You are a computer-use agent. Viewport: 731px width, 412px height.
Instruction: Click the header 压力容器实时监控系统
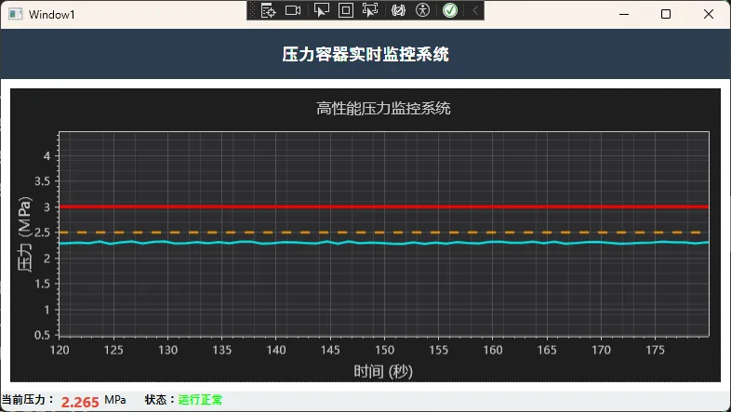pyautogui.click(x=365, y=55)
